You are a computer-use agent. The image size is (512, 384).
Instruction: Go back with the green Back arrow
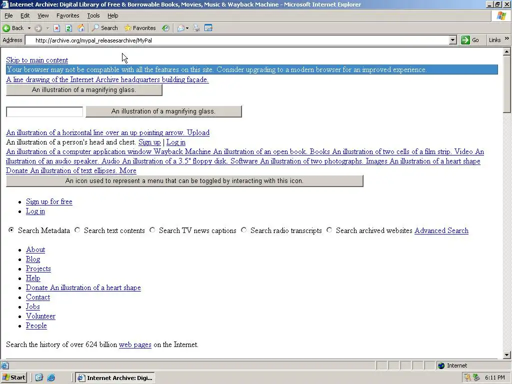click(13, 28)
